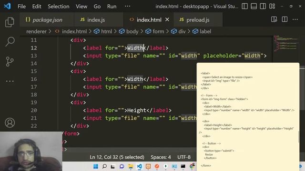Click the webcam overlay thumbnail
The image size is (305, 171).
point(31,151)
